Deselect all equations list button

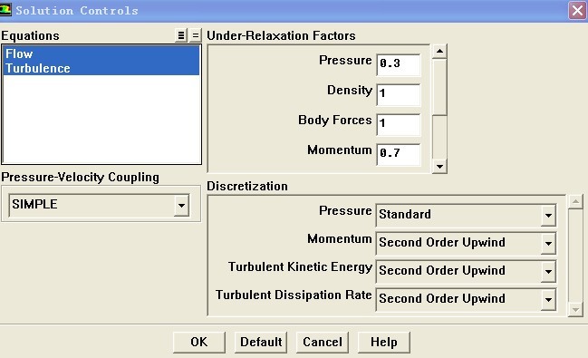(196, 35)
